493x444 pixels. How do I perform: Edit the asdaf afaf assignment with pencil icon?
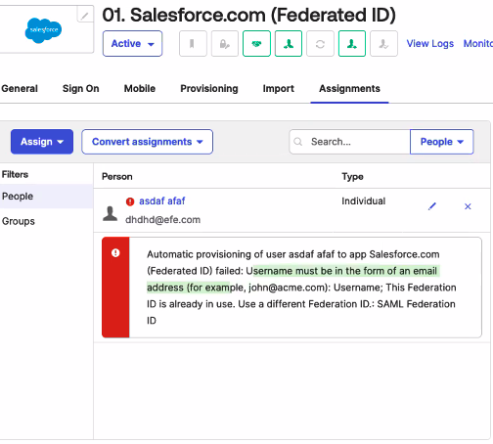[432, 206]
